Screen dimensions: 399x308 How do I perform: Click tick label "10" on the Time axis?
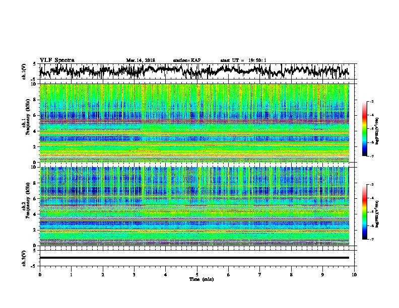pyautogui.click(x=354, y=274)
